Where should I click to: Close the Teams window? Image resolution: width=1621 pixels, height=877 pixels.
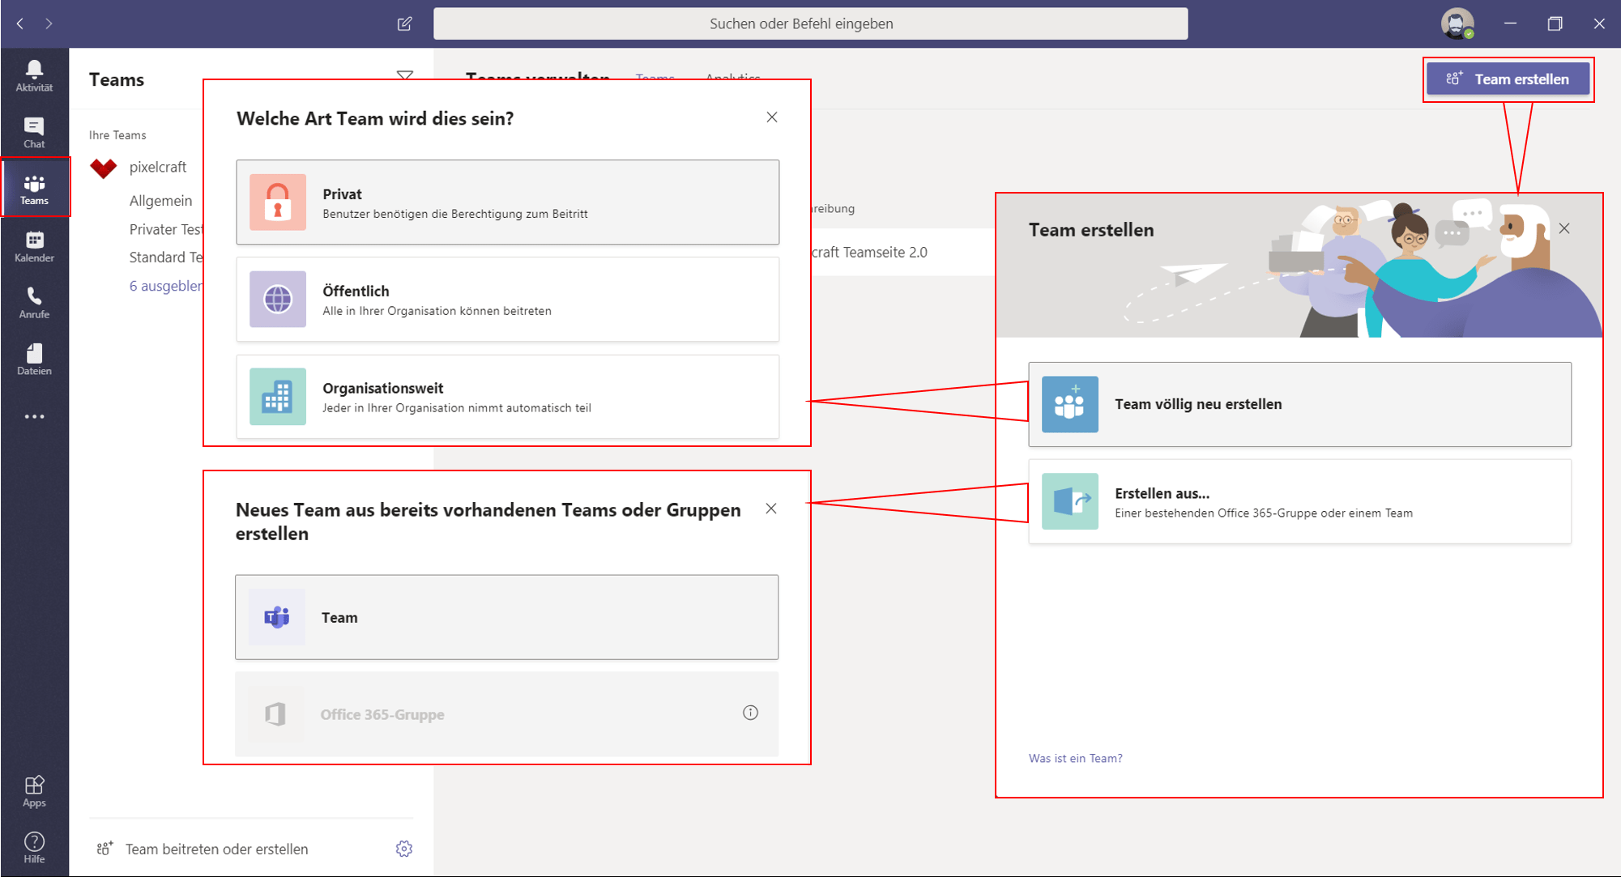click(1599, 23)
